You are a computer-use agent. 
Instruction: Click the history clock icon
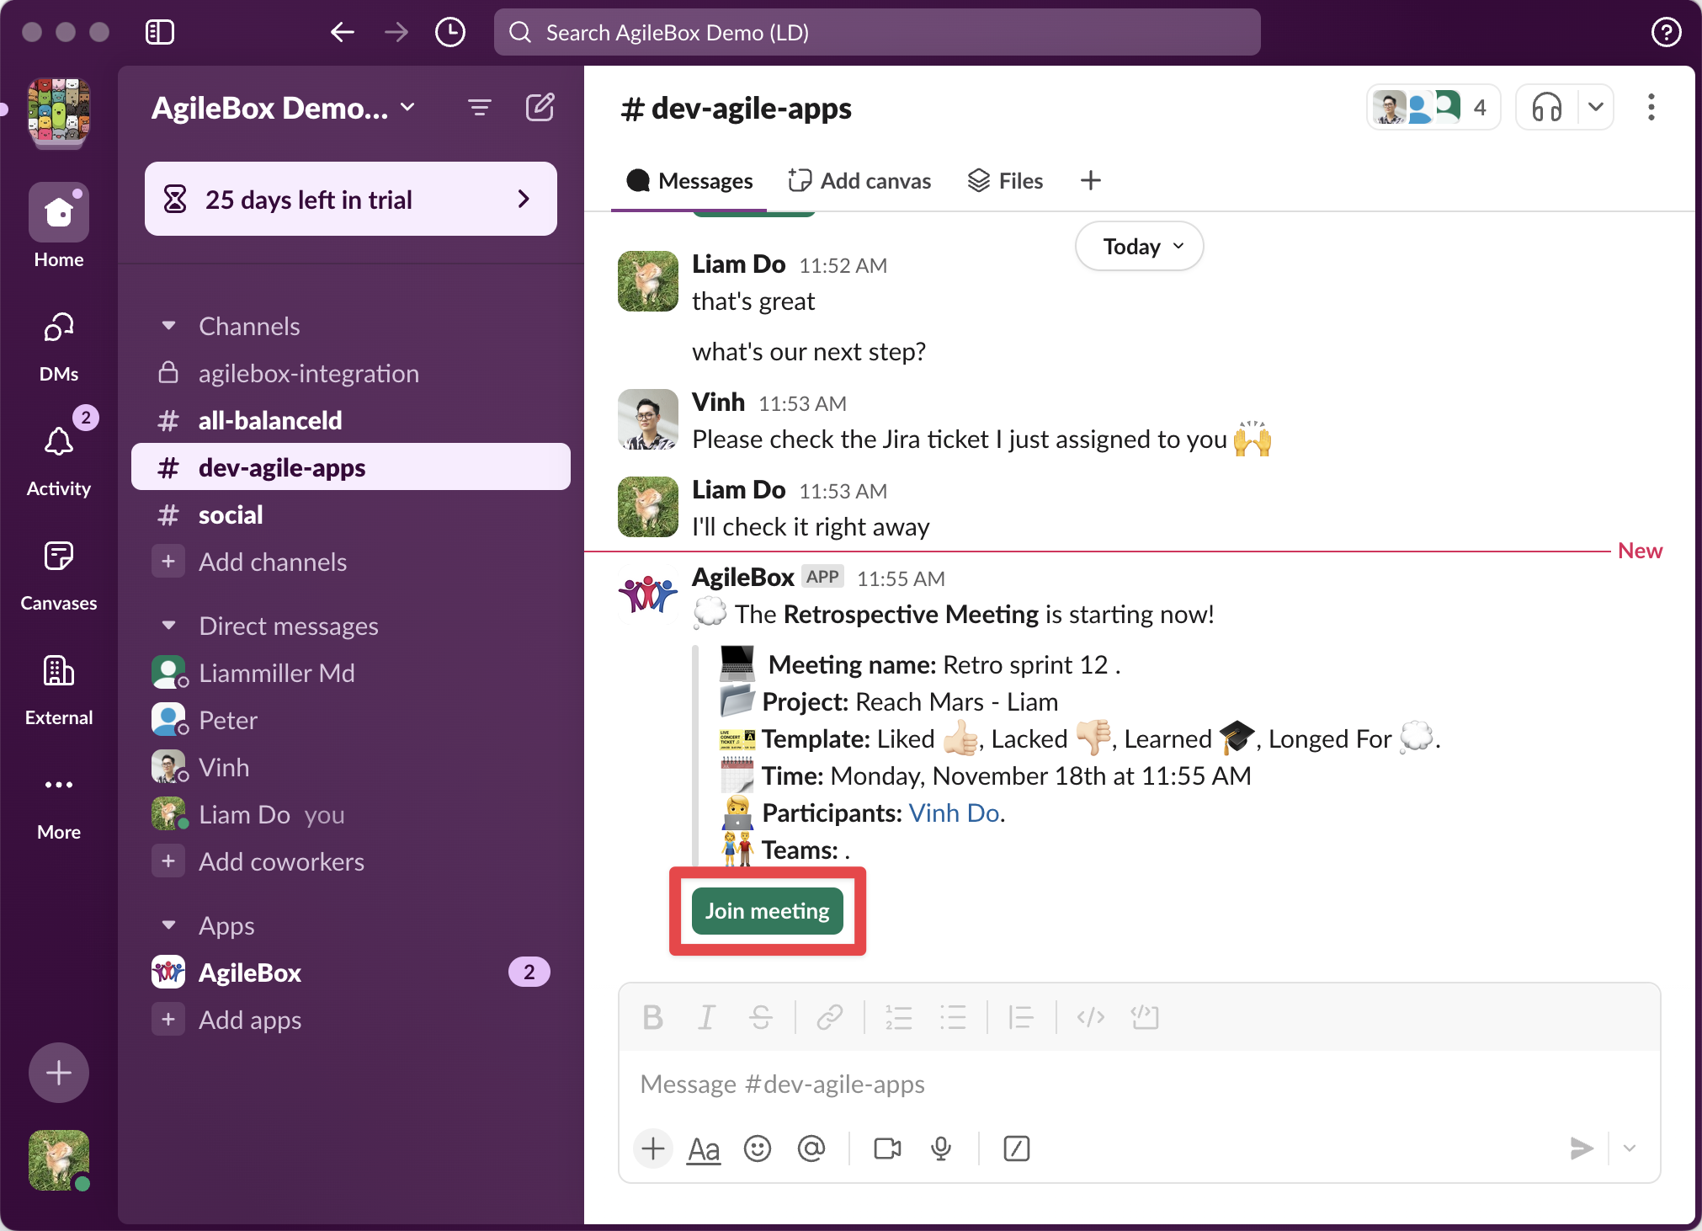[x=450, y=33]
